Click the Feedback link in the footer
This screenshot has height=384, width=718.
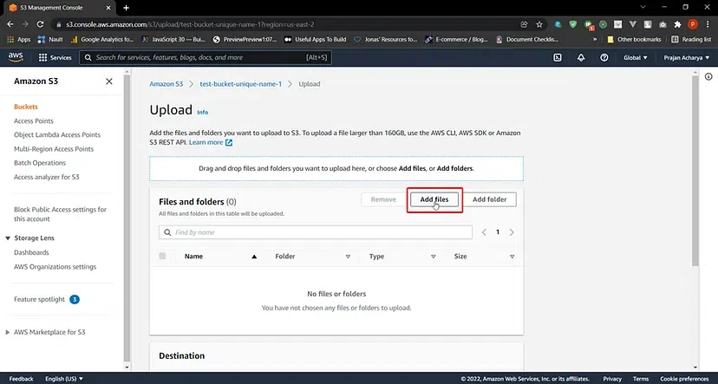pos(21,379)
